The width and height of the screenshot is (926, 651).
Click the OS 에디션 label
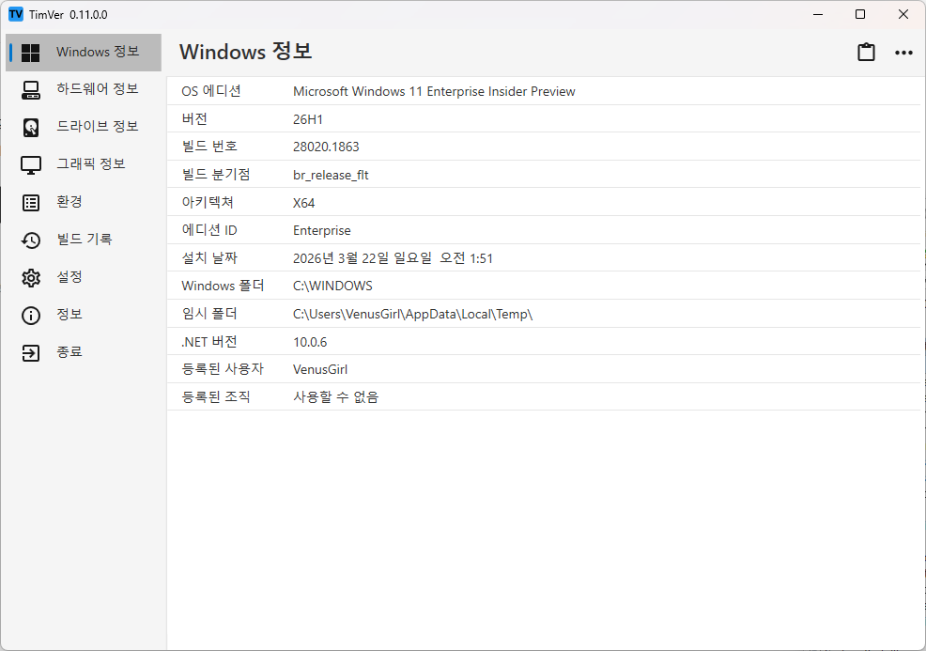(210, 91)
